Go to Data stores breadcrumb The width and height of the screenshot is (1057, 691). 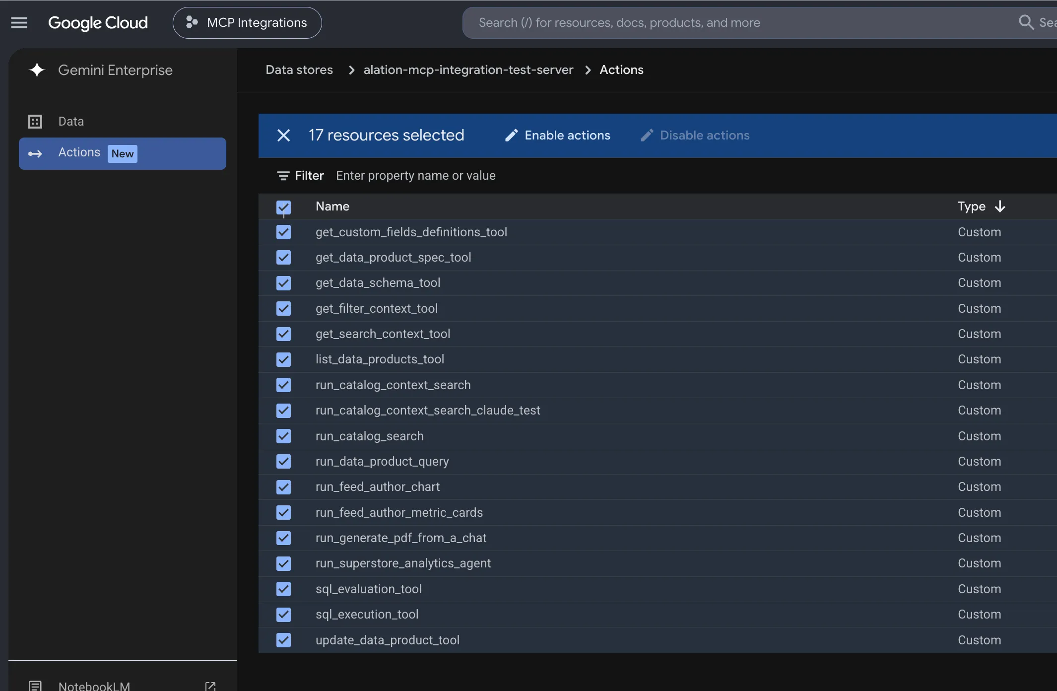pyautogui.click(x=299, y=70)
